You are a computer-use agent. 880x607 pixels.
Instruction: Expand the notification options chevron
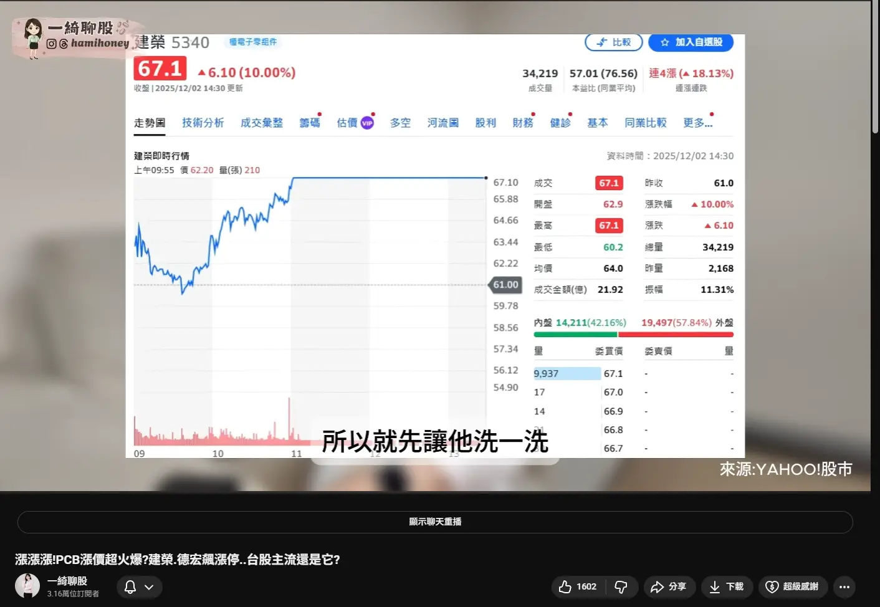(150, 586)
